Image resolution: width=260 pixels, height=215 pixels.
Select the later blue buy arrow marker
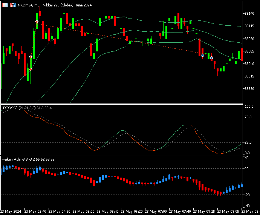coord(212,58)
